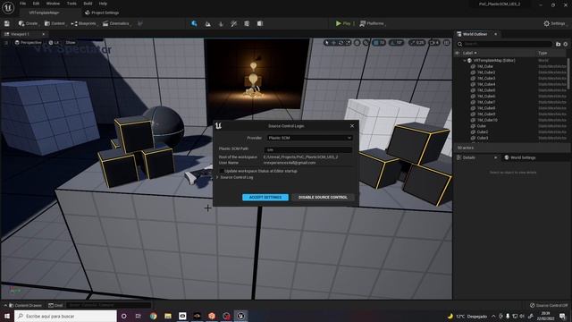Viewport: 572px width, 322px height.
Task: Open the viewport Show menu
Action: [x=71, y=43]
